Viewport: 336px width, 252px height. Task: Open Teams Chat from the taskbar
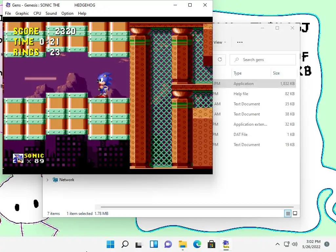coord(168,244)
